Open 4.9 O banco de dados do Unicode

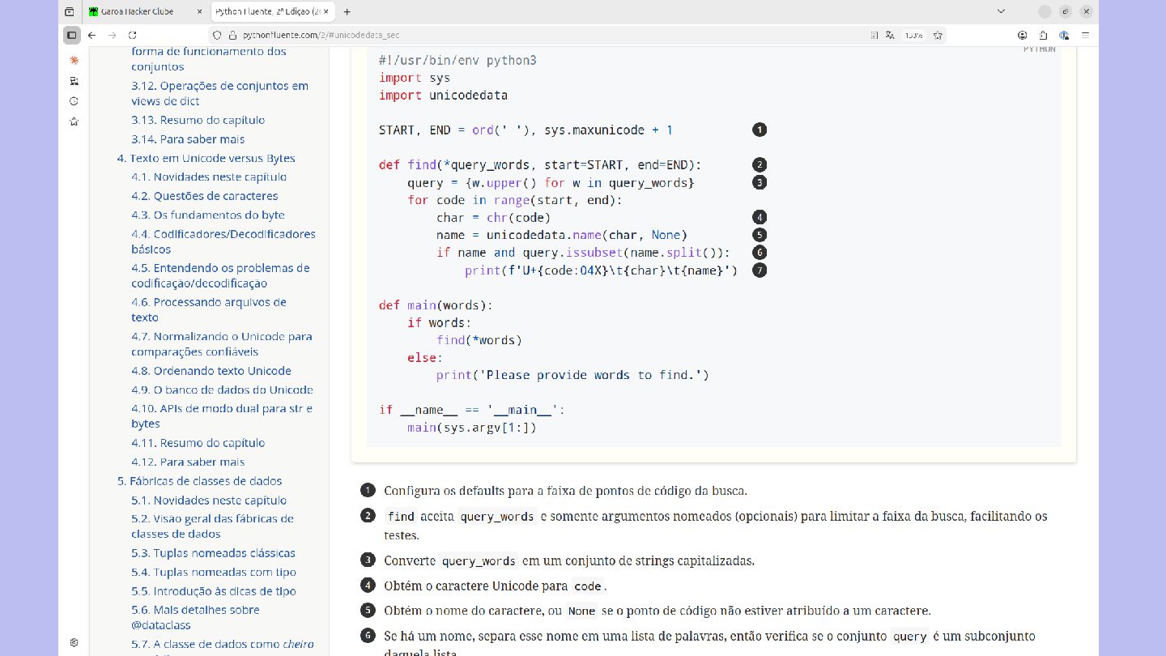coord(222,390)
